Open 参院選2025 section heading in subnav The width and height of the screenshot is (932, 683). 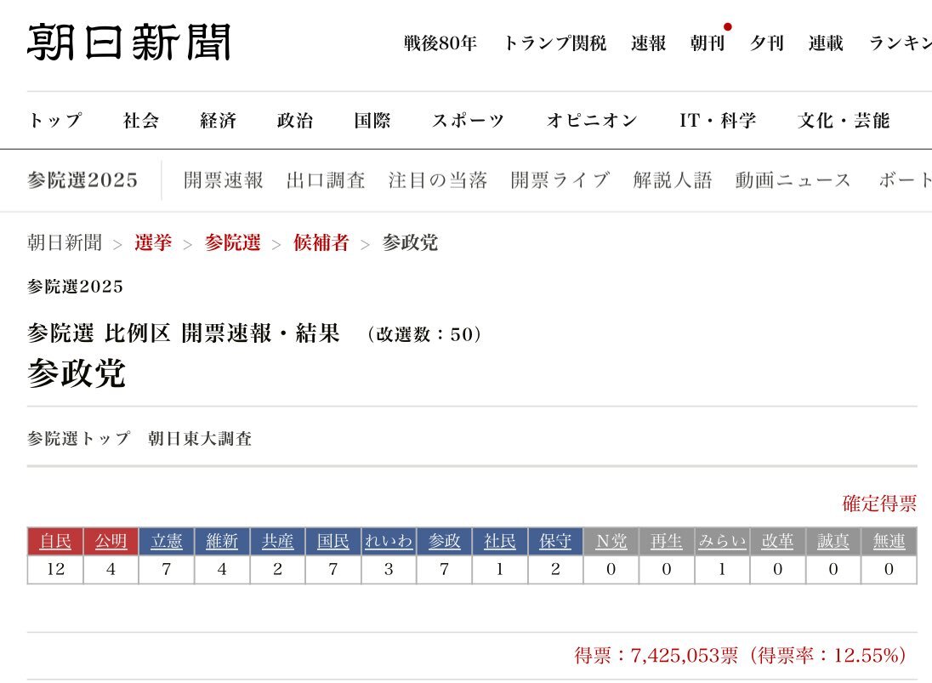[x=82, y=180]
